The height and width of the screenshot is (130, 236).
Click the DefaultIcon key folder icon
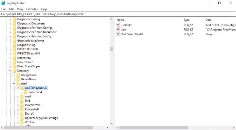pyautogui.click(x=18, y=79)
